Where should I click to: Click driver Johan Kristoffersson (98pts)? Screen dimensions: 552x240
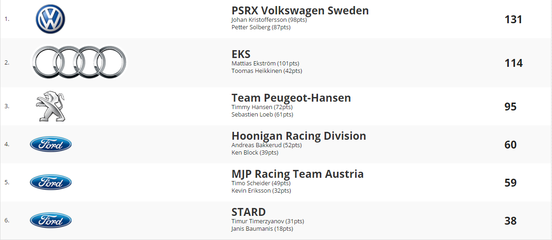point(269,20)
